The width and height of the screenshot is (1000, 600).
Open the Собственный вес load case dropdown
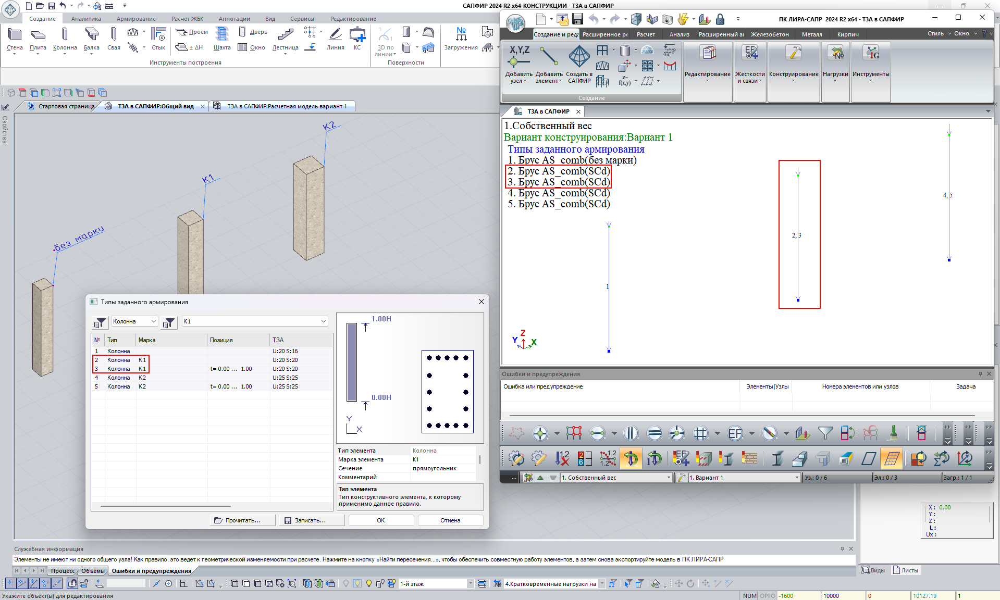click(669, 478)
